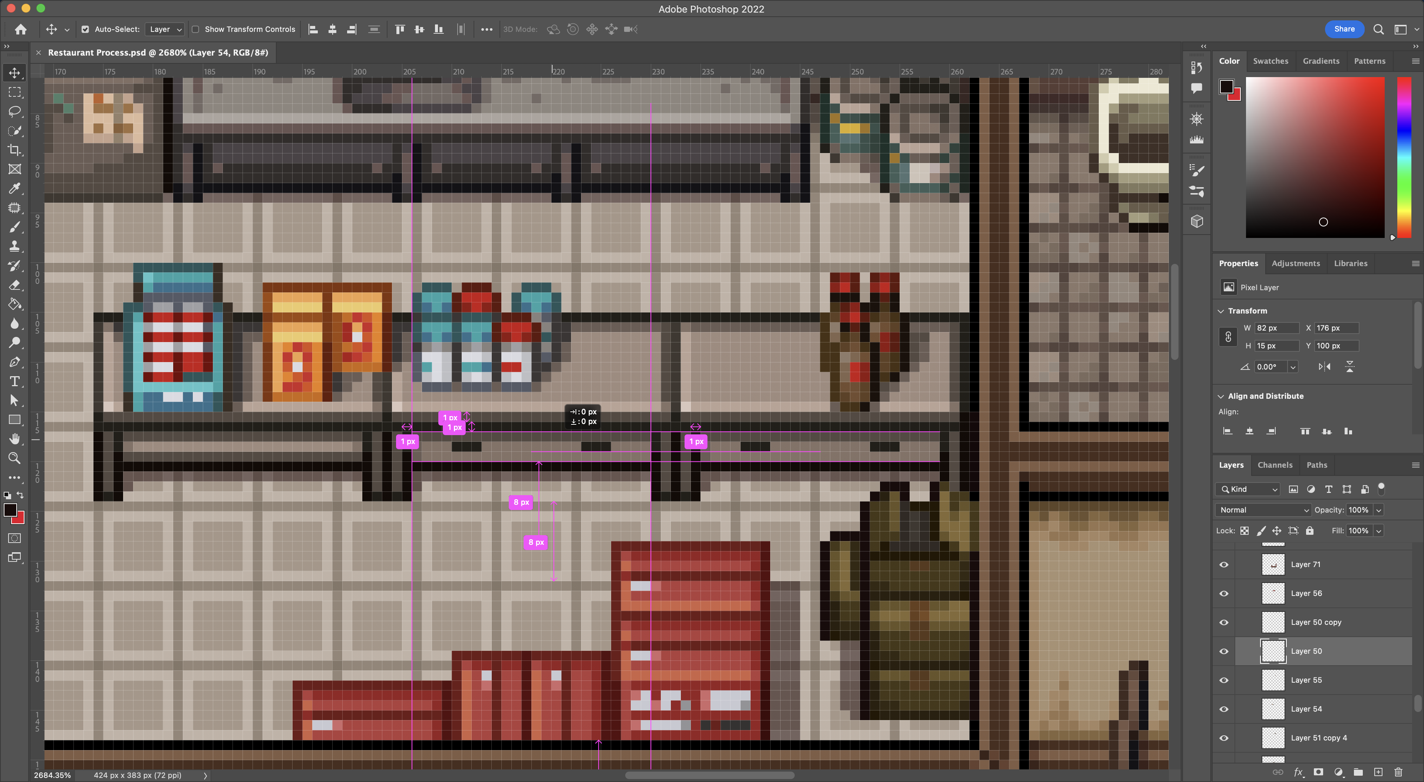Collapse the Align and Distribute section
Viewport: 1424px width, 782px height.
pyautogui.click(x=1221, y=396)
